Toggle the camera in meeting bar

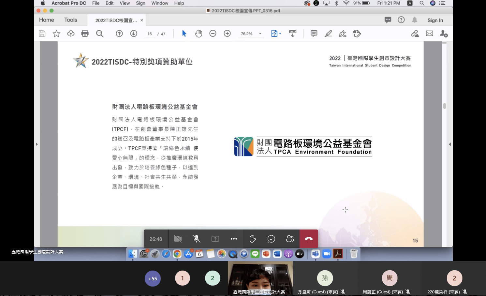click(178, 239)
